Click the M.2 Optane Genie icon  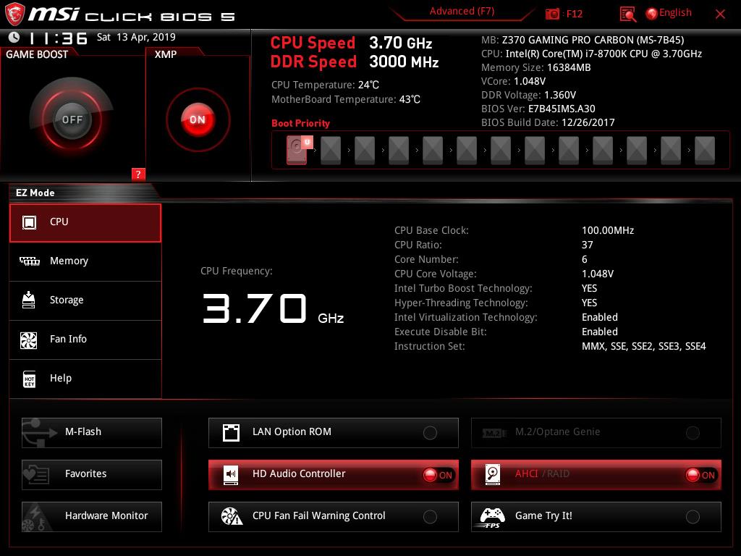(494, 433)
